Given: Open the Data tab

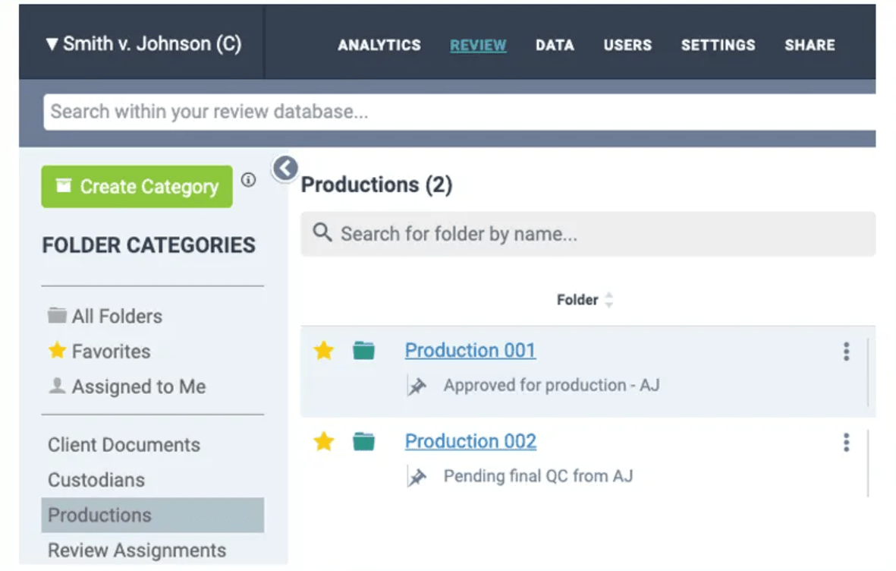Looking at the screenshot, I should (x=555, y=45).
